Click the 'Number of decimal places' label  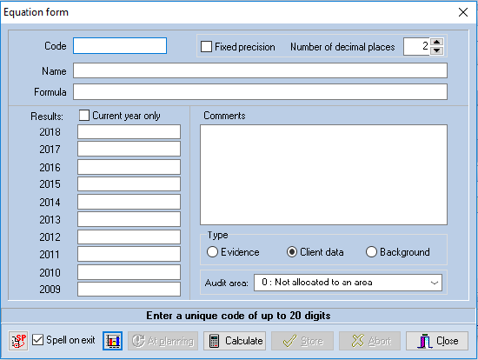[x=342, y=47]
